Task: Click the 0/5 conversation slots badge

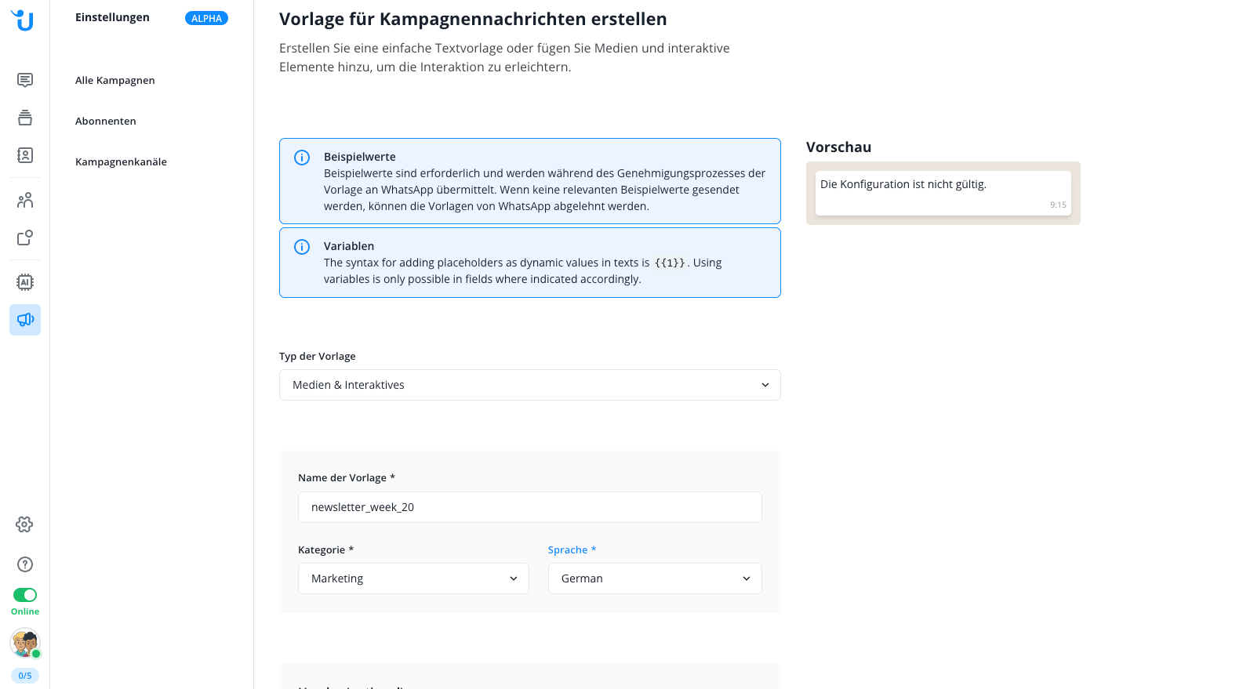Action: (25, 676)
